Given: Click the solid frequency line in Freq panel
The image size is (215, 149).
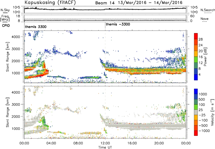Looking at the screenshot, I should click(105, 20).
